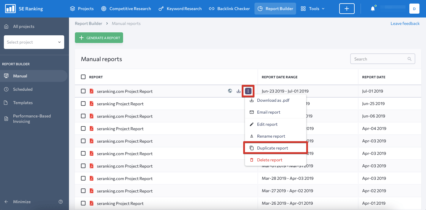This screenshot has height=210, width=426.
Task: Check the Apr-04 2019 report checkbox
Action: 83,128
